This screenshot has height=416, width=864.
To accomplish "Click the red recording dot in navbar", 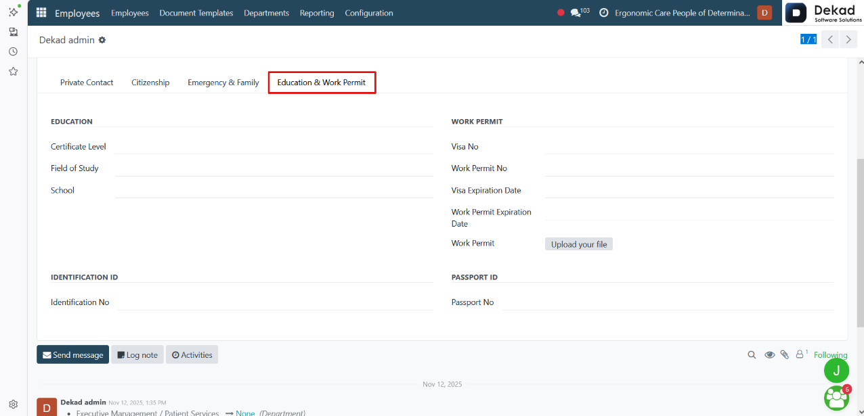I will [561, 13].
